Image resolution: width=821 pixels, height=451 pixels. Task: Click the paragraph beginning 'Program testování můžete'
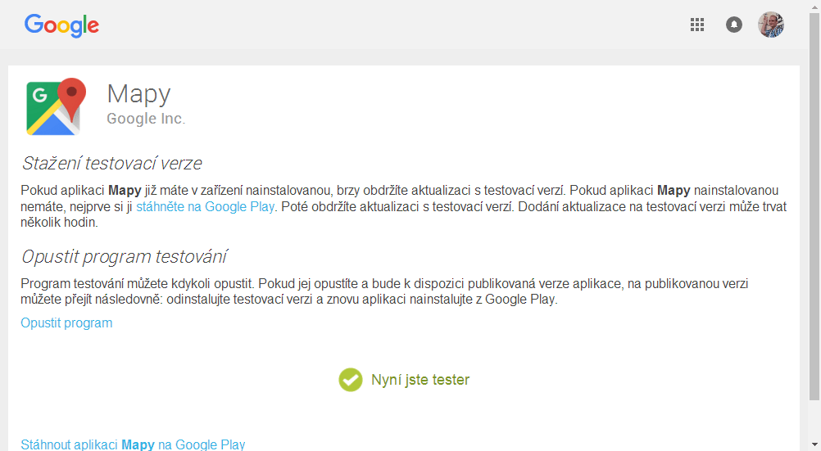[384, 291]
